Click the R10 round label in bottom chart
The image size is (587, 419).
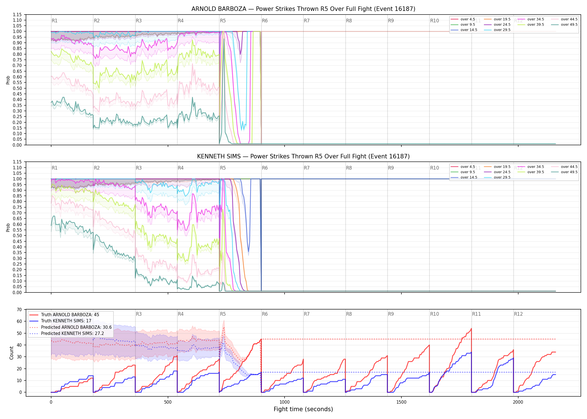pos(434,314)
